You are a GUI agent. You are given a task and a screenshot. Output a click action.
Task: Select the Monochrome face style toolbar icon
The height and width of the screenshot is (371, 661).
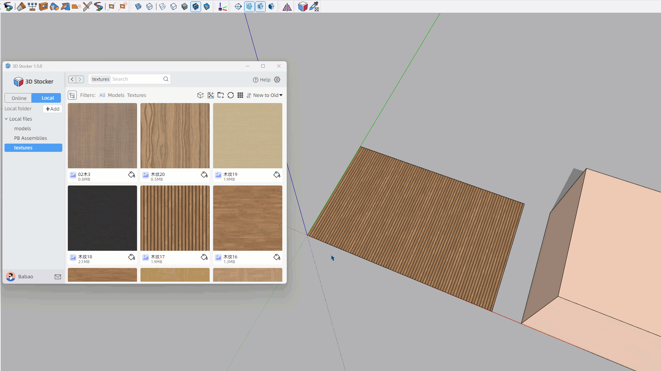[x=207, y=7]
